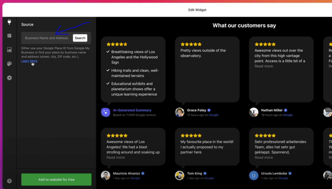Click the Business Name and Address input field
The image size is (332, 189).
point(47,38)
